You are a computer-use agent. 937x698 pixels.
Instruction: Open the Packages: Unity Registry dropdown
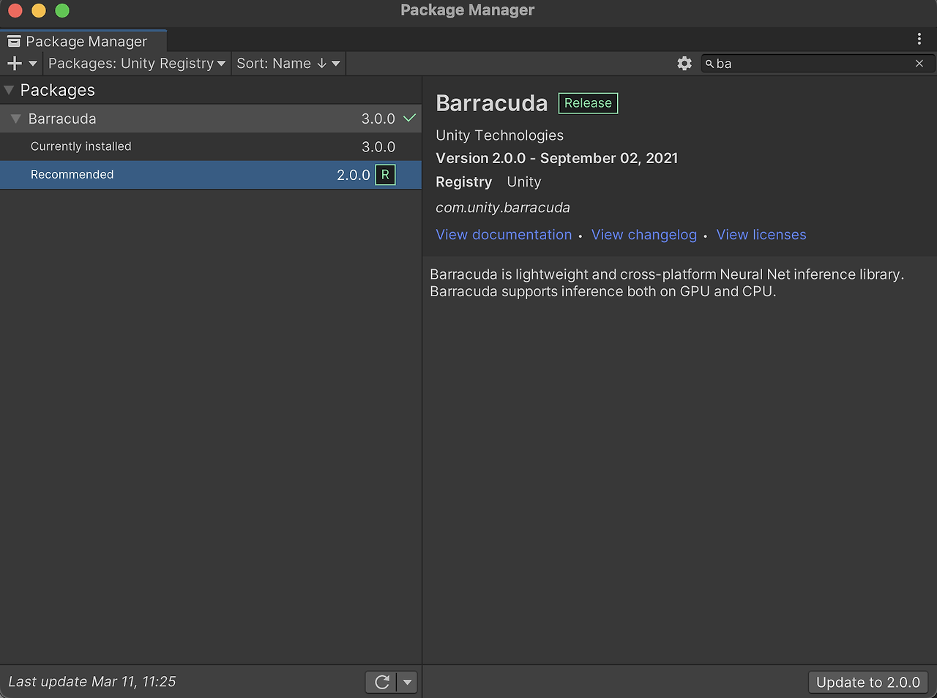click(137, 64)
